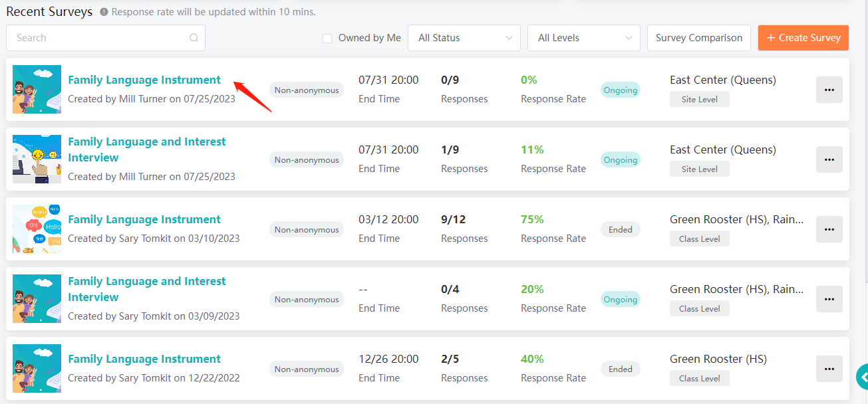The height and width of the screenshot is (404, 868).
Task: Toggle the Owned by Me checkbox
Action: [x=327, y=38]
